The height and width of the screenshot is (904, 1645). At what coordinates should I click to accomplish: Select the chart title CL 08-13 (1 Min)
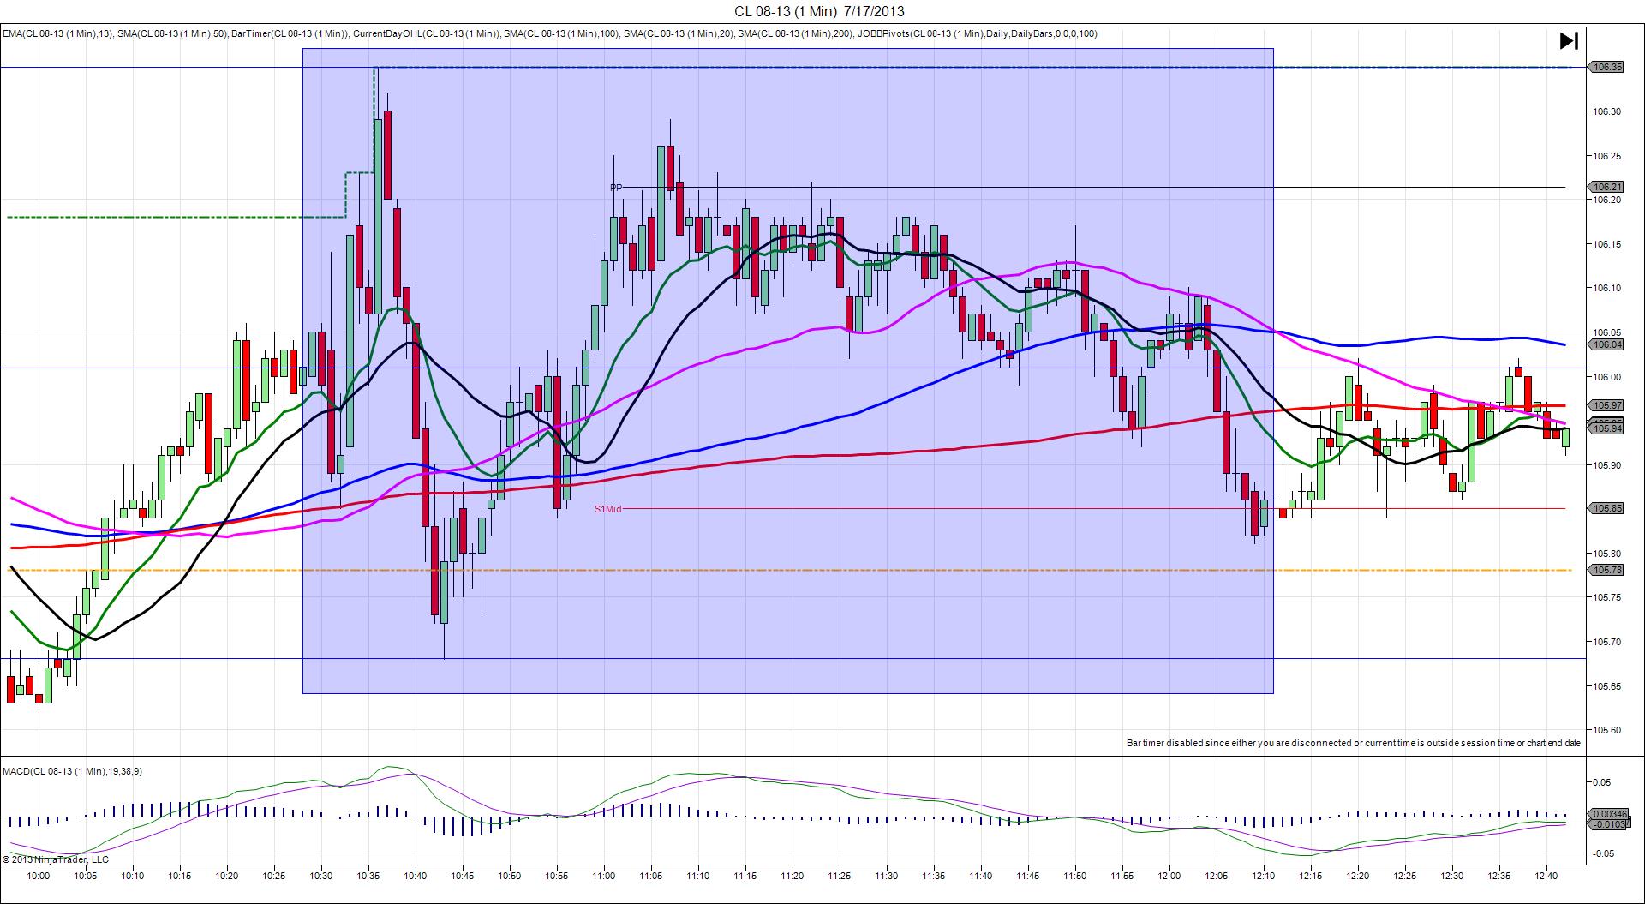pyautogui.click(x=785, y=11)
